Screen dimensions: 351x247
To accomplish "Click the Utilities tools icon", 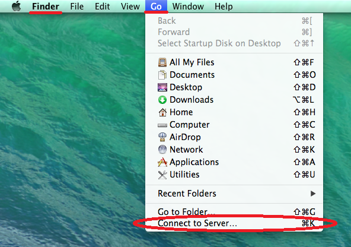I will [x=162, y=175].
